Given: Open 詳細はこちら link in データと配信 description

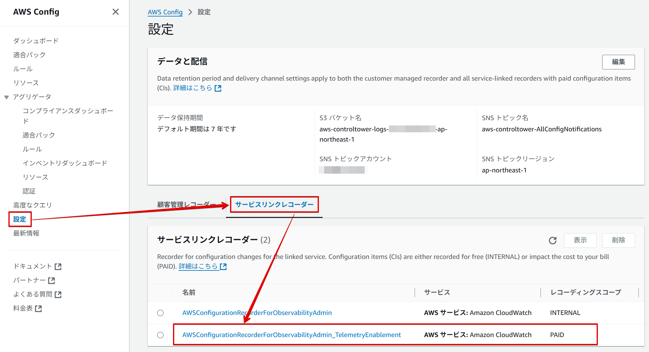Looking at the screenshot, I should [197, 88].
